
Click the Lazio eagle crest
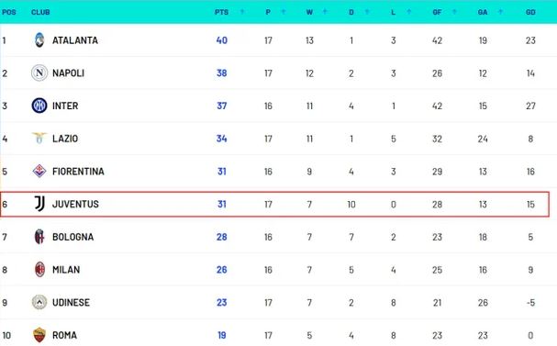click(x=39, y=138)
